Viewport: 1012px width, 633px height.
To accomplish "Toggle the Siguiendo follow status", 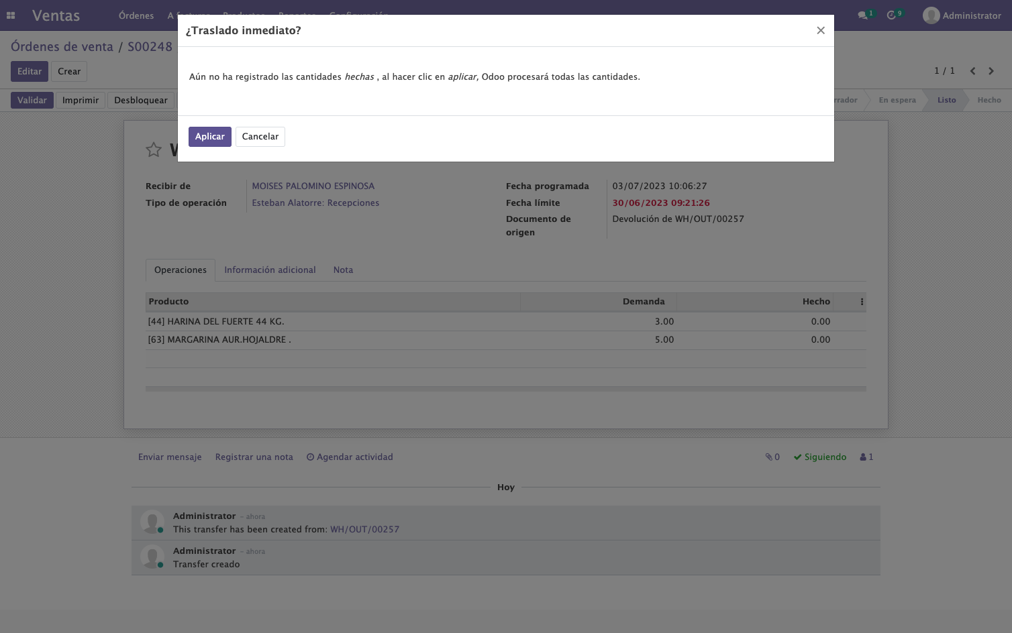I will (820, 457).
